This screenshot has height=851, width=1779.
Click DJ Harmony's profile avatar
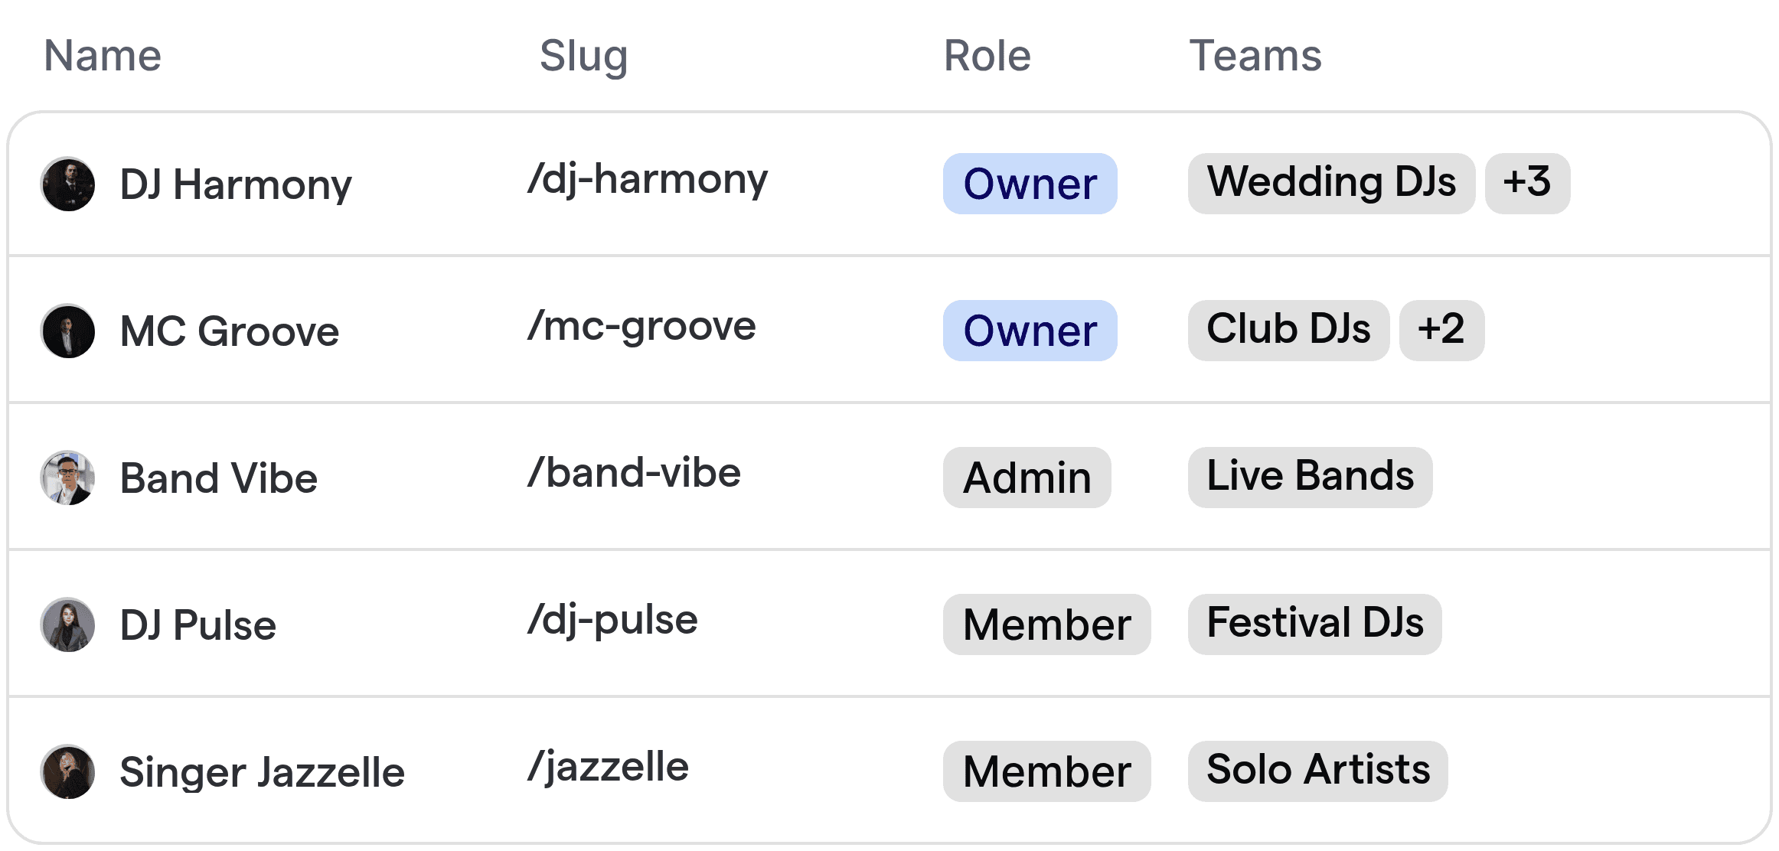point(67,184)
